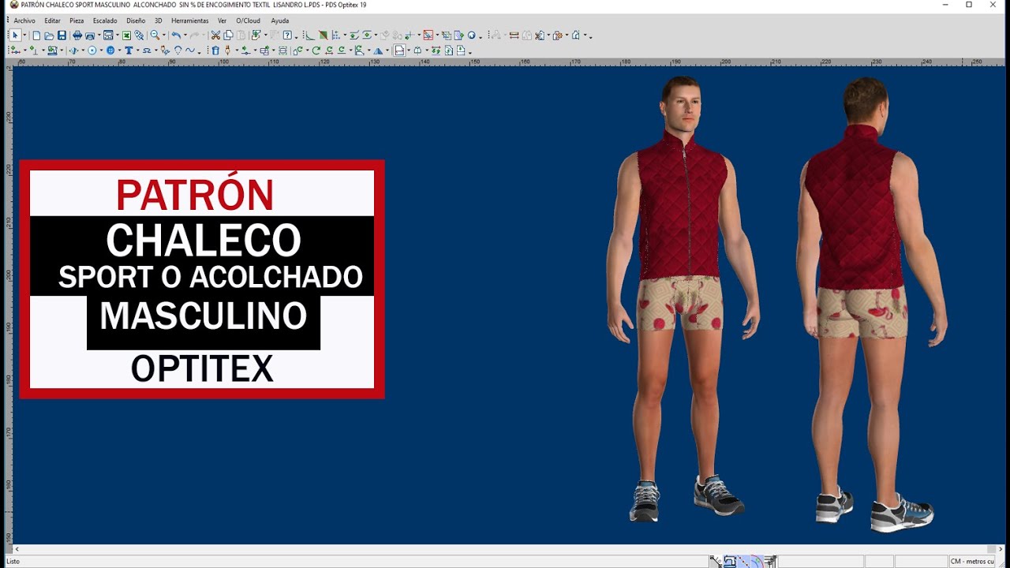Select the magnifier zoom tool
This screenshot has width=1010, height=568.
point(155,35)
